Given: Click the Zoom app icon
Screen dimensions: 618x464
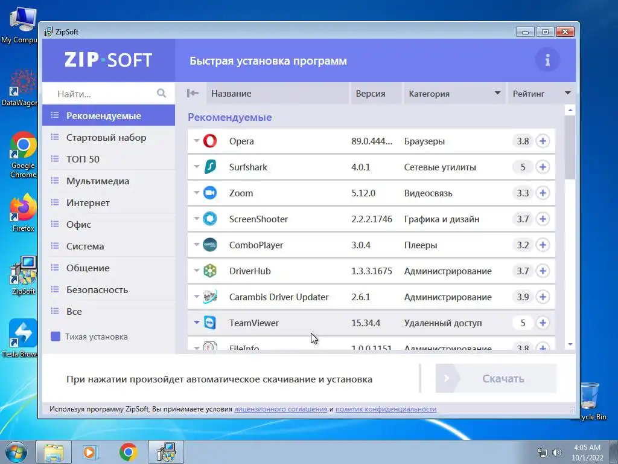Looking at the screenshot, I should pyautogui.click(x=209, y=193).
